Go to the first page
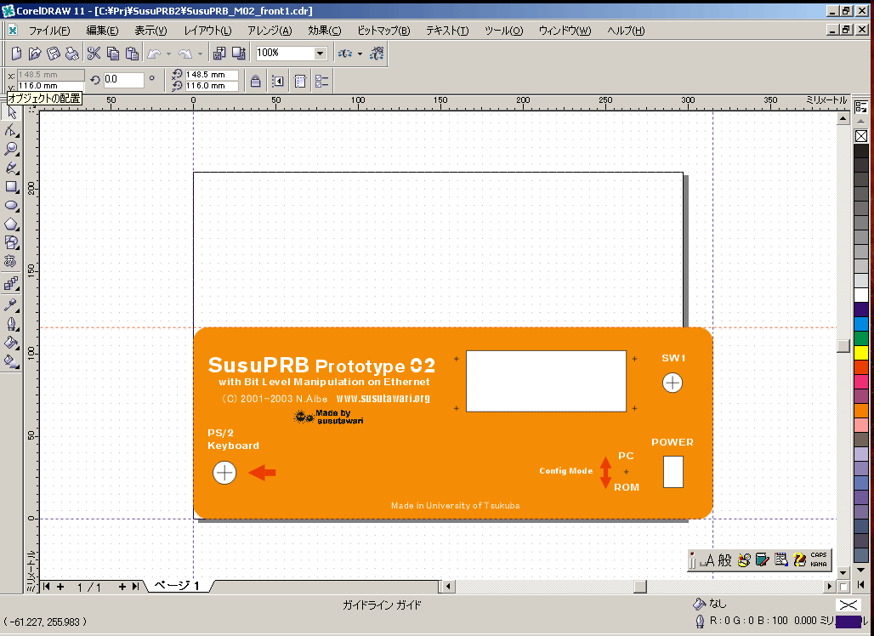Image resolution: width=874 pixels, height=636 pixels. (x=46, y=587)
